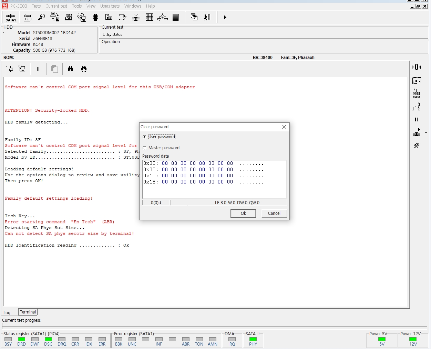Expand the HDD panel small arrow
This screenshot has height=349, width=431.
pos(3,32)
